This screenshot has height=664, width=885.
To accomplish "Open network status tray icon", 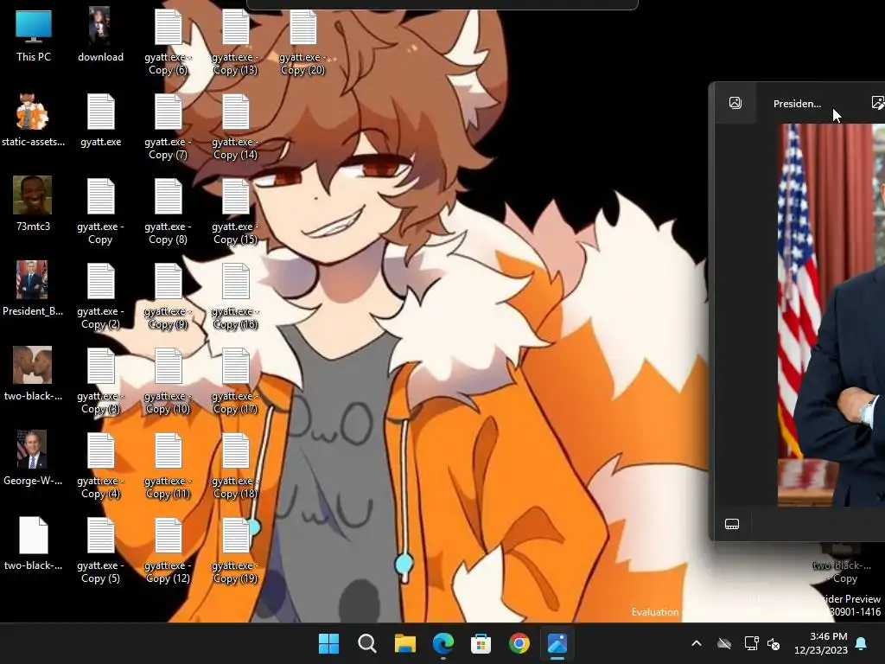I will [751, 643].
